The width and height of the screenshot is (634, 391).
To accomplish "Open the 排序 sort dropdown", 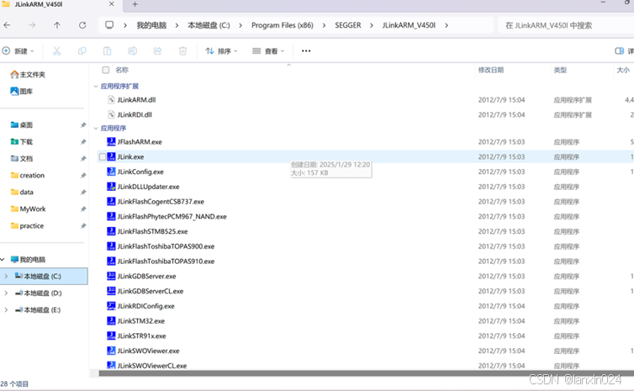I will tap(222, 51).
